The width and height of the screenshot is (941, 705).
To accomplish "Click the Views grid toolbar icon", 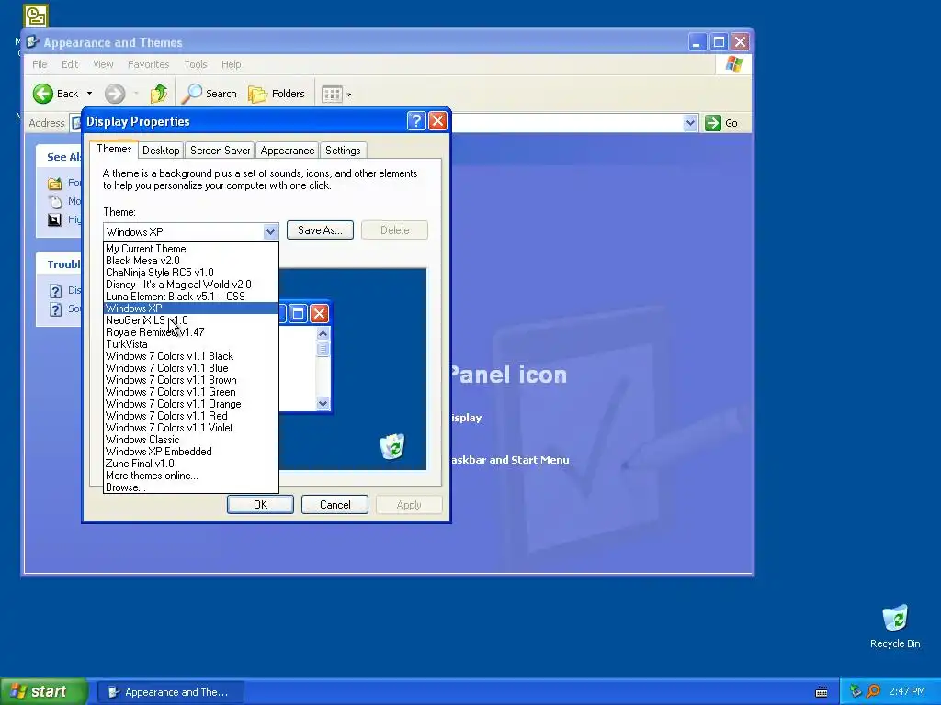I will (x=332, y=95).
